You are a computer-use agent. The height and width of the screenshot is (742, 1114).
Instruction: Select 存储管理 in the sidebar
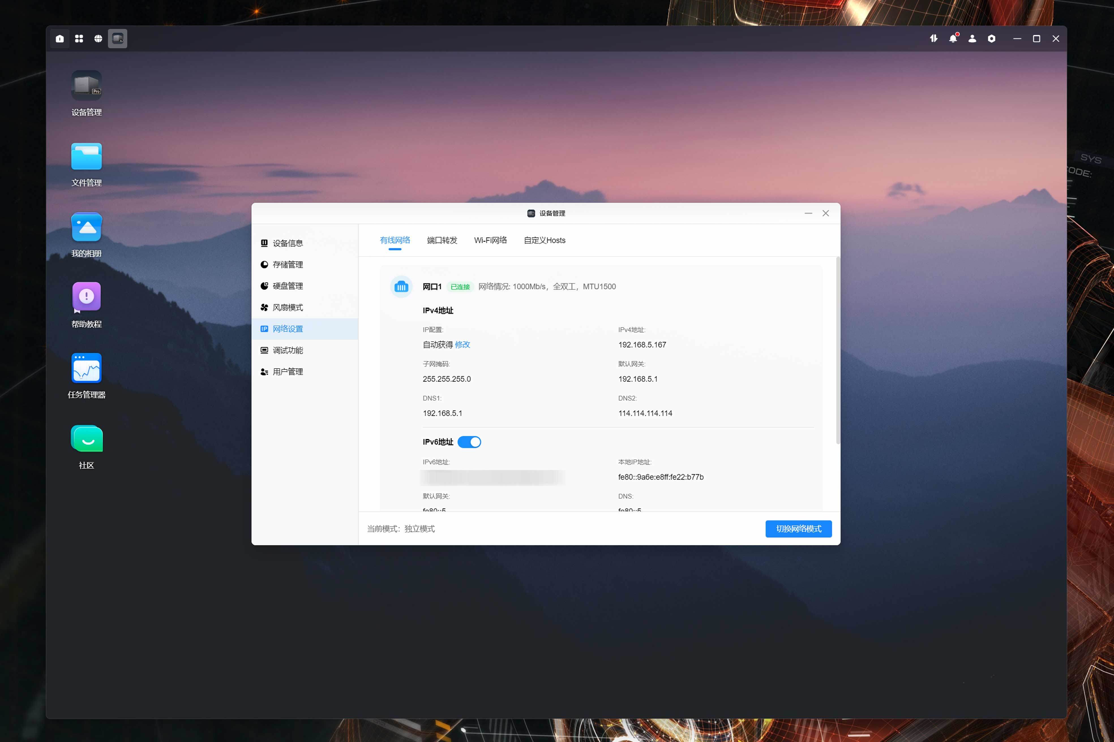point(288,264)
